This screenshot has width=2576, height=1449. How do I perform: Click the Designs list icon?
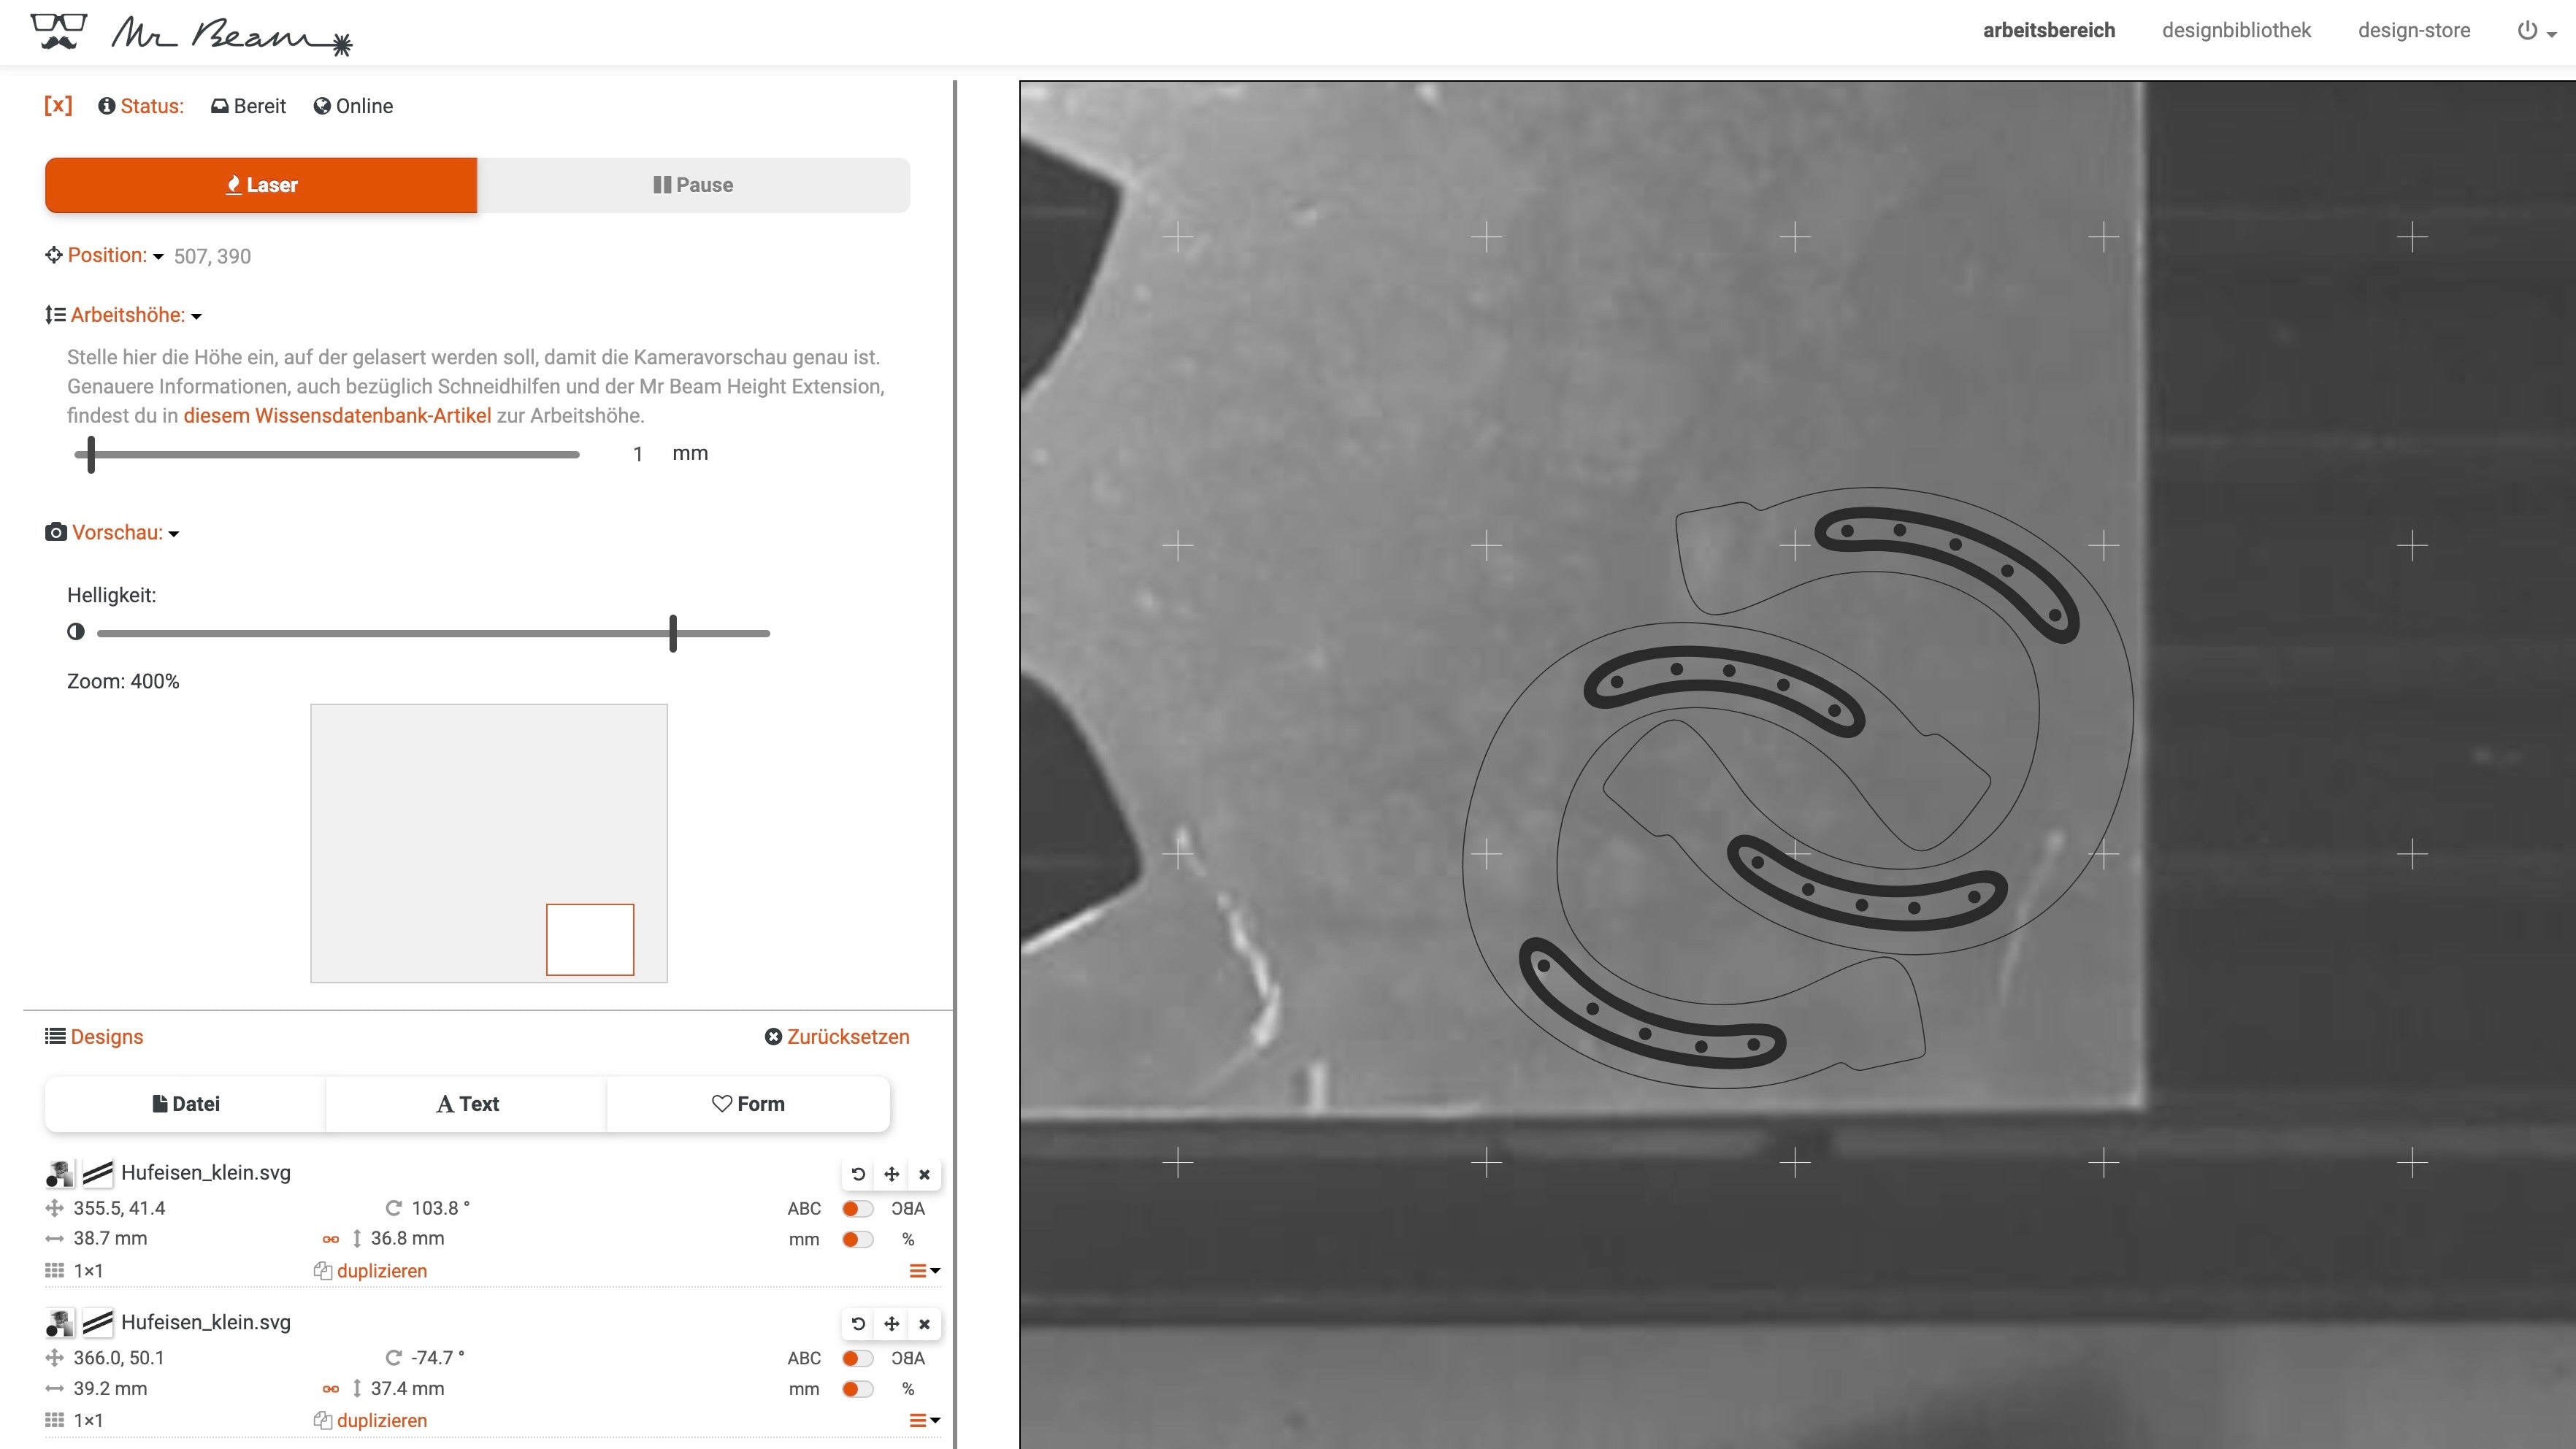tap(55, 1035)
